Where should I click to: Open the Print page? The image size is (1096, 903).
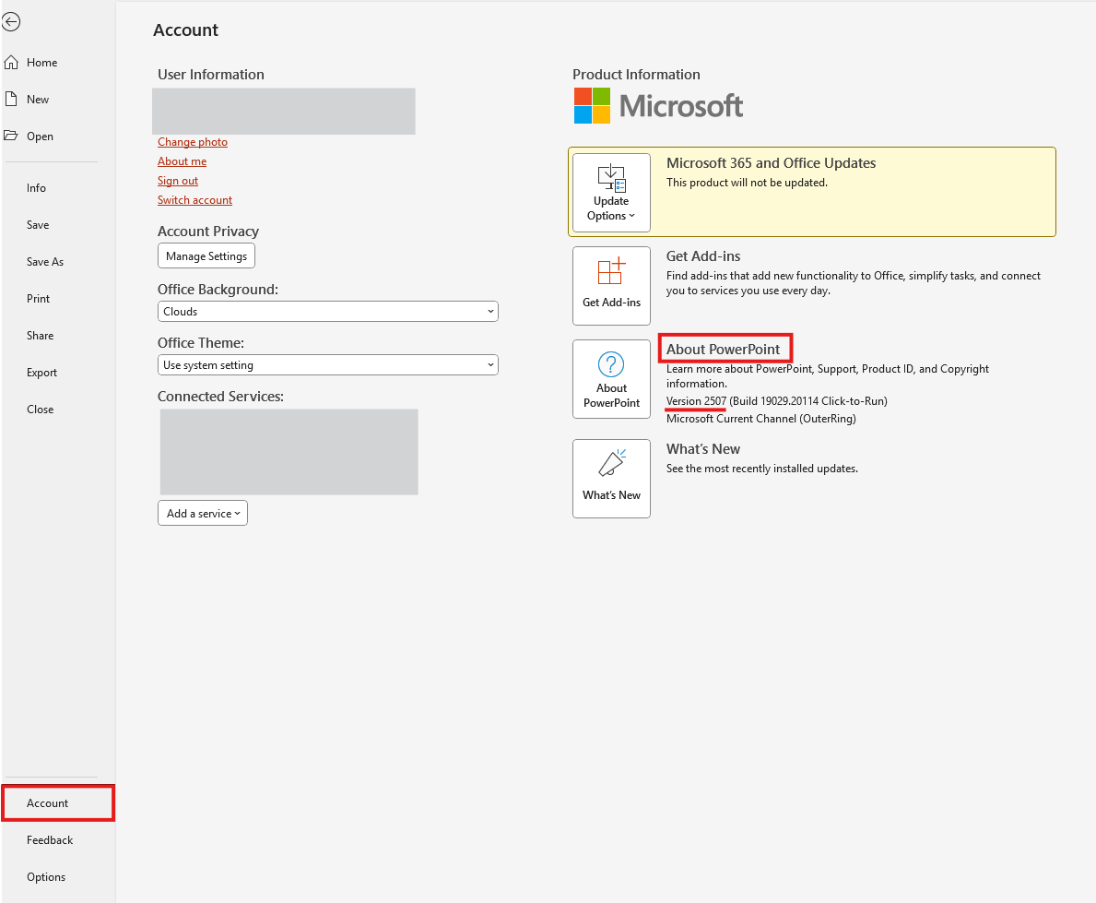[38, 299]
